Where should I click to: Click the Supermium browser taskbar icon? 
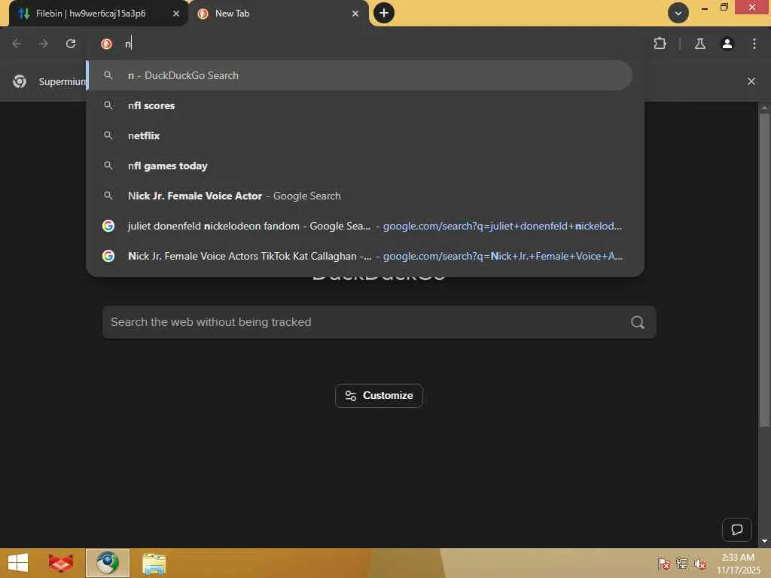coord(108,563)
